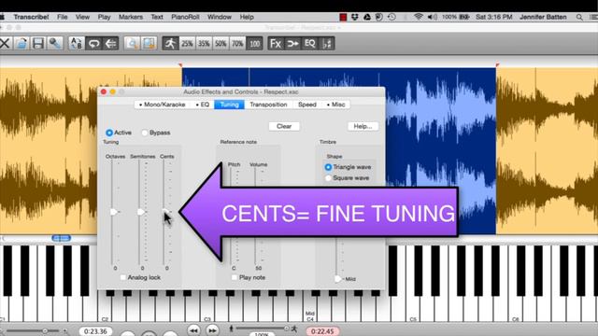
Task: Set playback speed to 50%
Action: [x=221, y=44]
